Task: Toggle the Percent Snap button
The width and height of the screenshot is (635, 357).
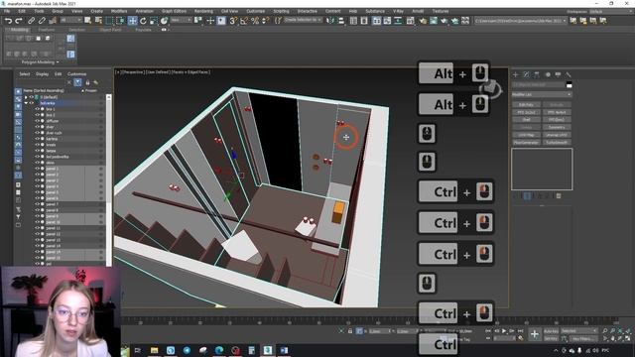Action: pyautogui.click(x=255, y=21)
